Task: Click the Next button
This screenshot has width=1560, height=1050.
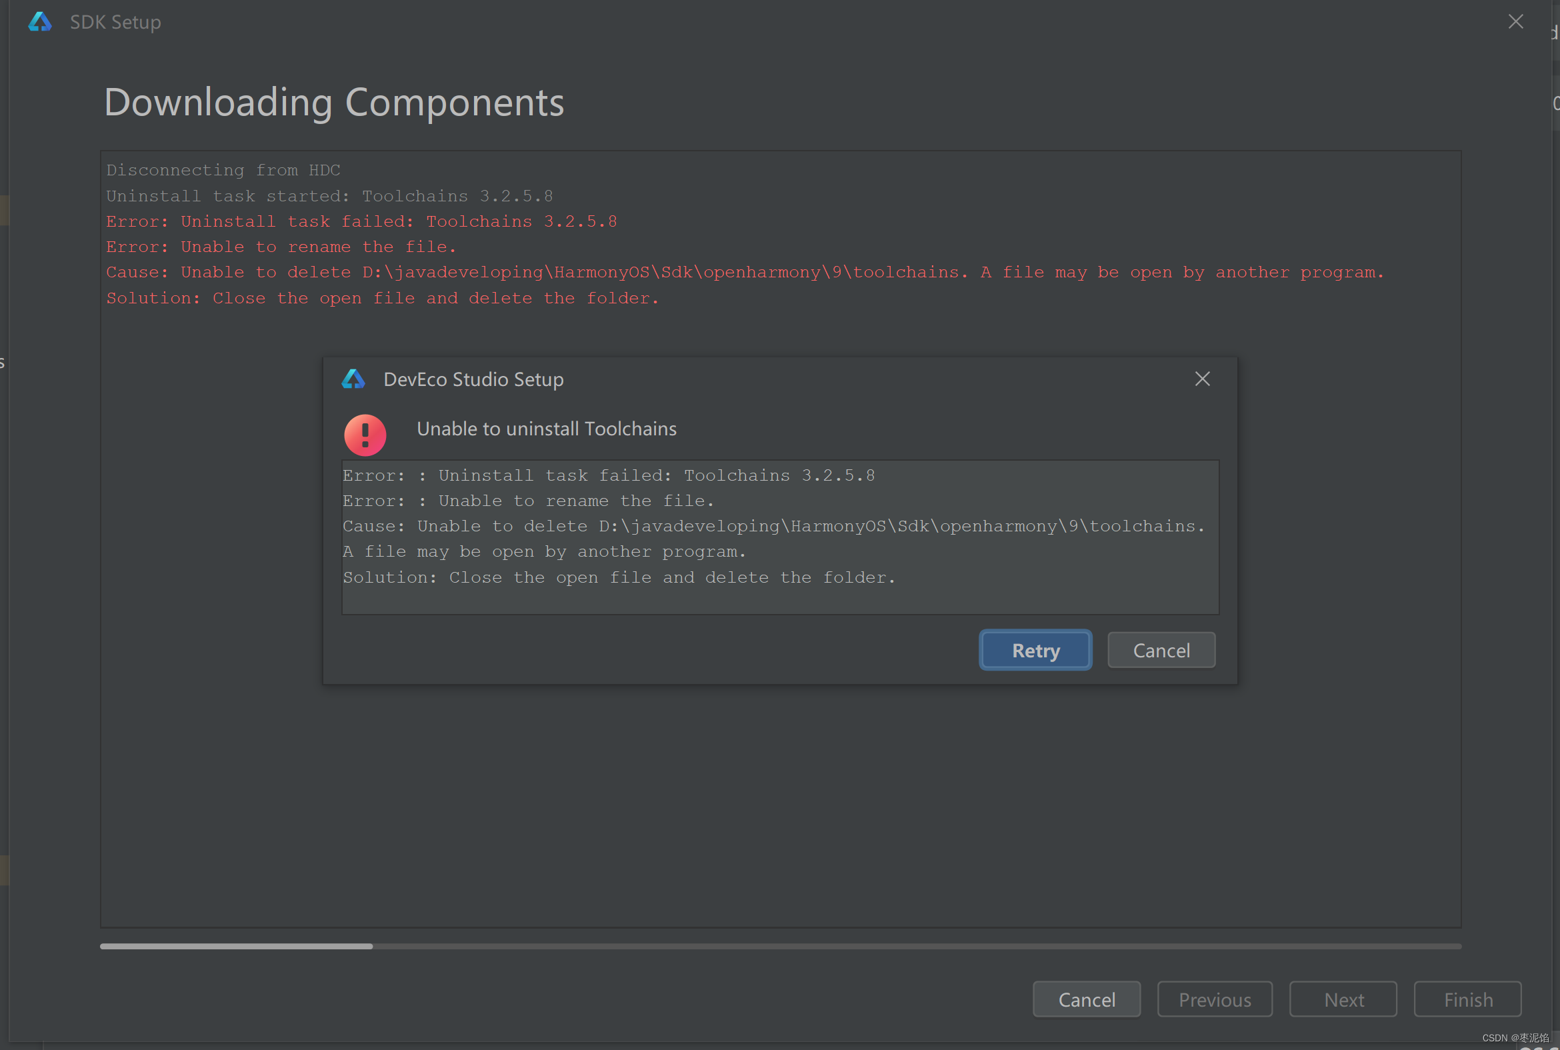Action: (x=1343, y=999)
